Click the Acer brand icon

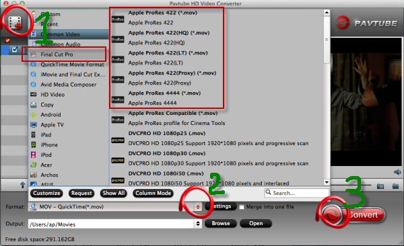pos(34,165)
